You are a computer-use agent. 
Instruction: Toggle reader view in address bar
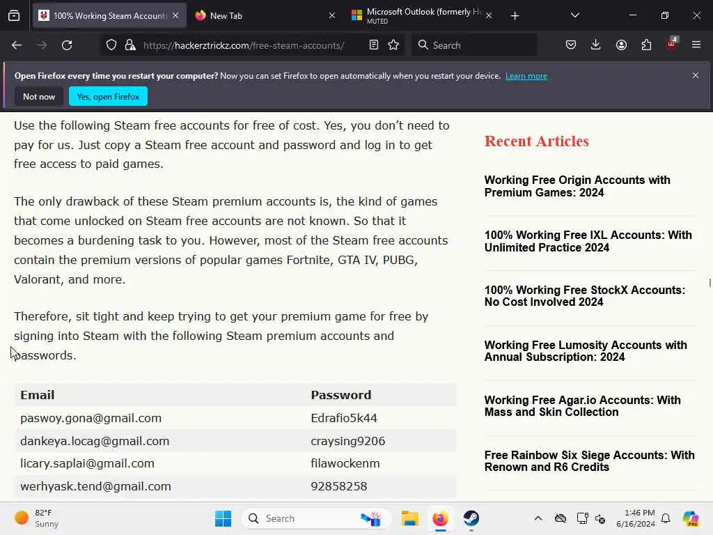(x=374, y=45)
